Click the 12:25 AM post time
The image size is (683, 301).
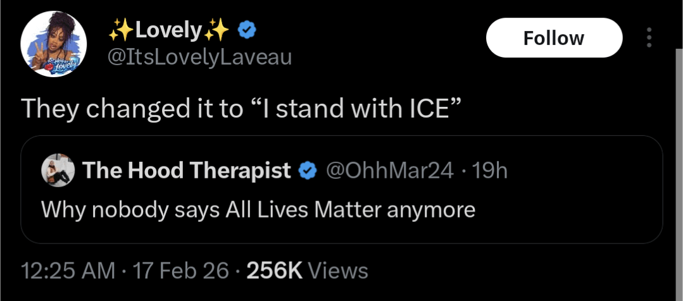(68, 271)
